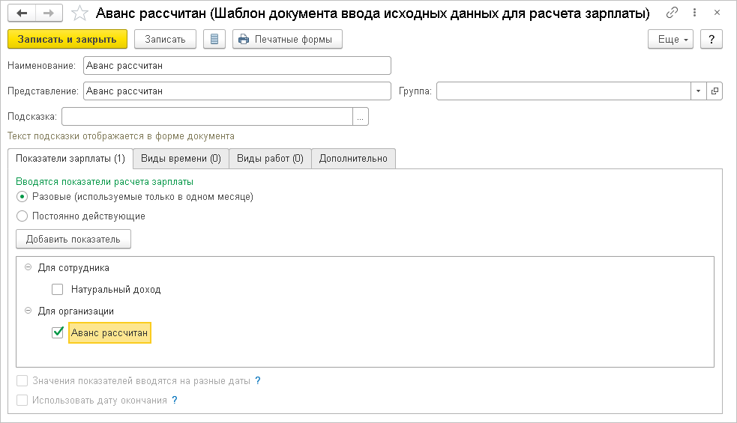Edit the Представление field
The image size is (737, 423).
pos(237,91)
